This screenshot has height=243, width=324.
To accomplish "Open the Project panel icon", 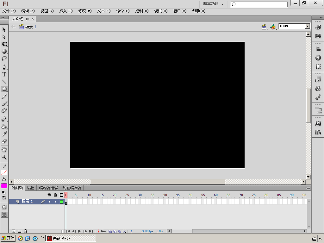I will [x=318, y=110].
